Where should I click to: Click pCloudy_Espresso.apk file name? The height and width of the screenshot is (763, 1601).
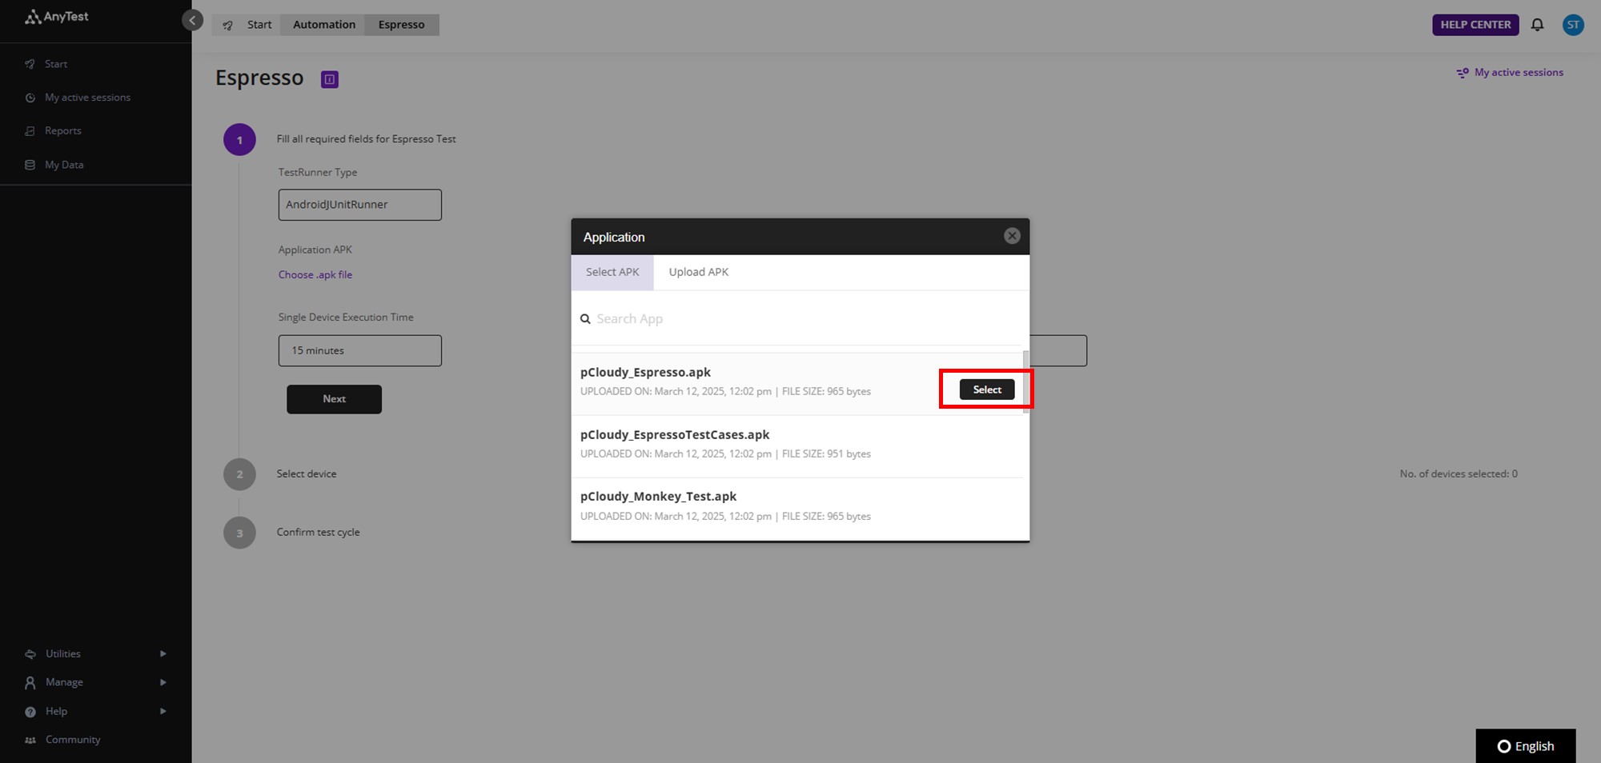point(645,373)
